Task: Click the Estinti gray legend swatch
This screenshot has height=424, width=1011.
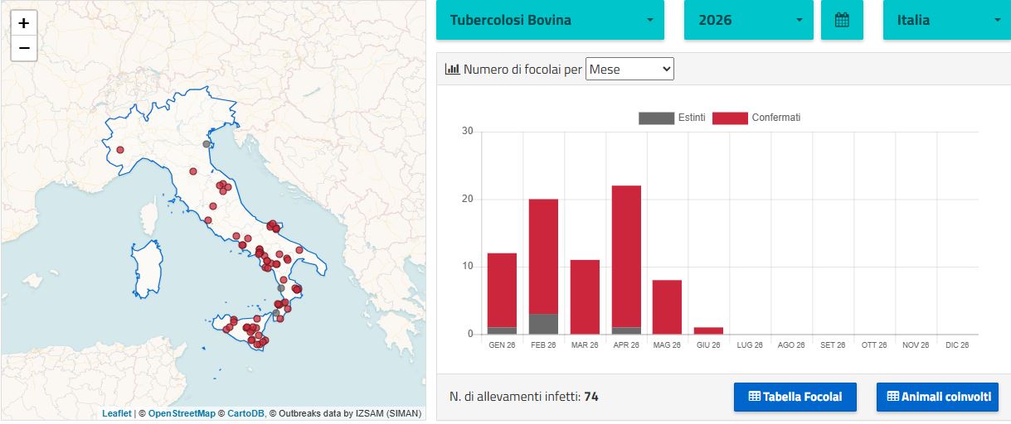Action: tap(656, 118)
